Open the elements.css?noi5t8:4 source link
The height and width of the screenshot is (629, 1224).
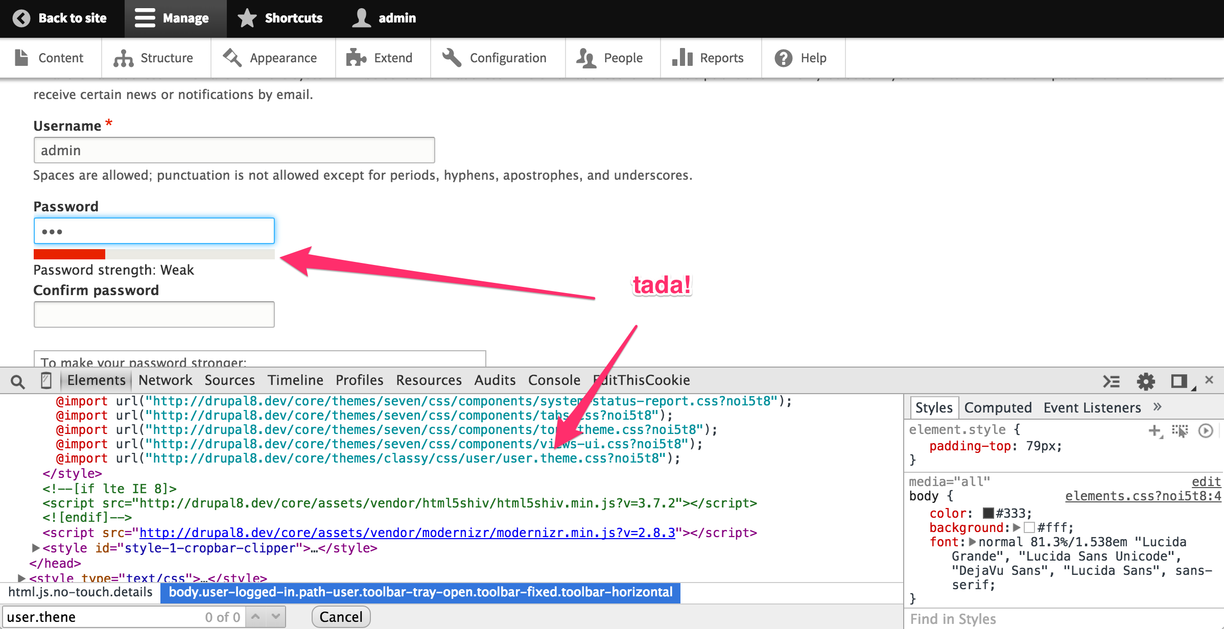tap(1143, 496)
